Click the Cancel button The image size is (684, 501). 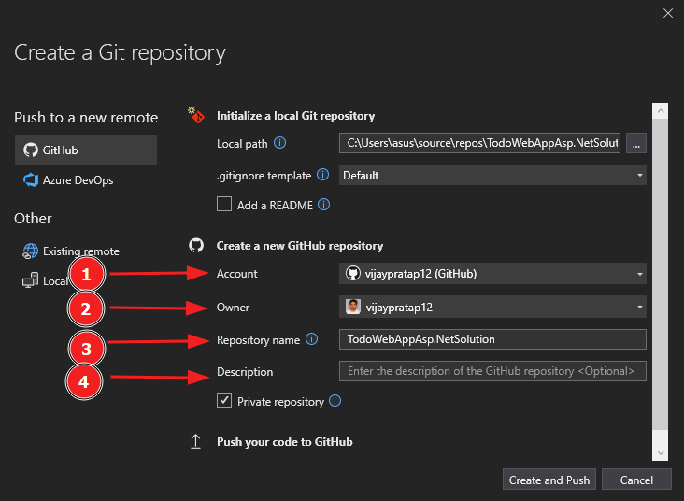[636, 480]
